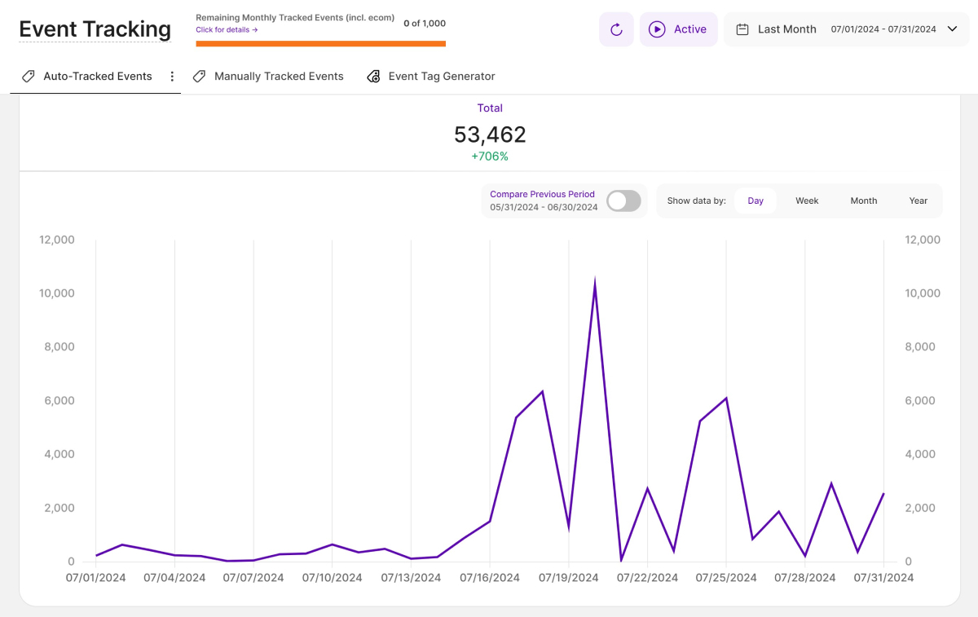978x617 pixels.
Task: Expand the date range dropdown chevron
Action: (x=952, y=29)
